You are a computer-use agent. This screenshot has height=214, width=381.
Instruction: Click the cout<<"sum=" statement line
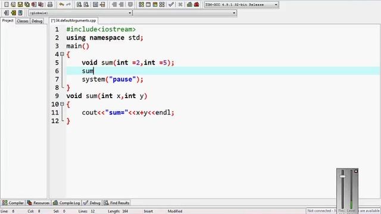click(x=128, y=112)
